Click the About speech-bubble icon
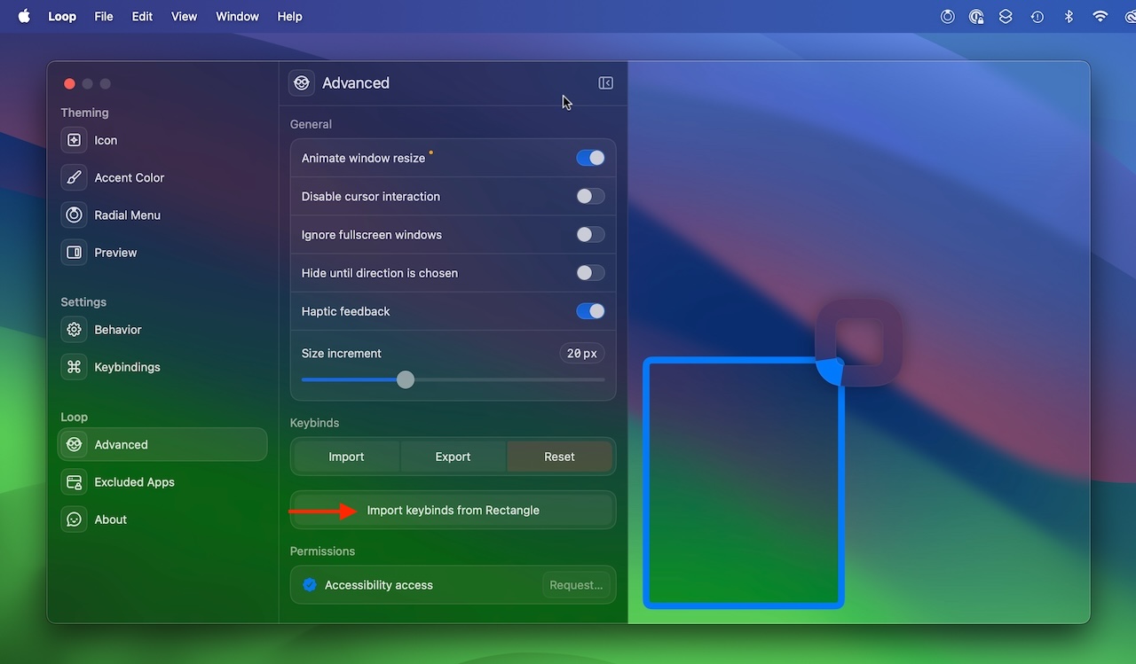The height and width of the screenshot is (664, 1136). click(x=75, y=519)
